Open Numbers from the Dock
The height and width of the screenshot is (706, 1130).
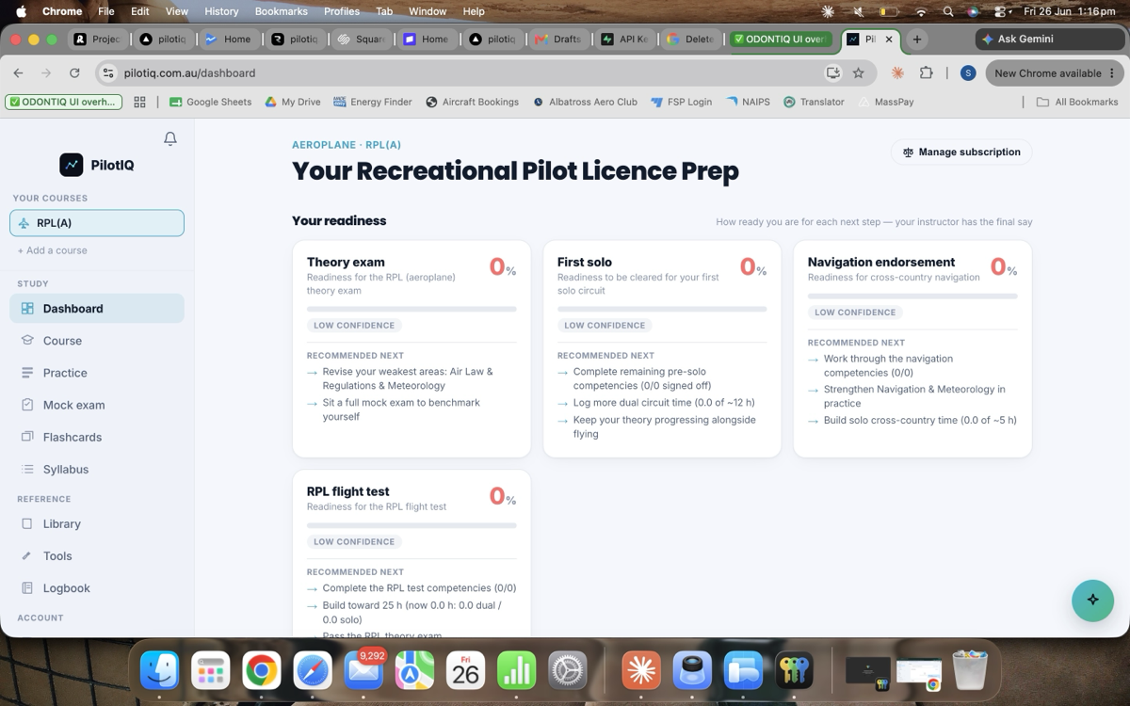[x=516, y=671]
